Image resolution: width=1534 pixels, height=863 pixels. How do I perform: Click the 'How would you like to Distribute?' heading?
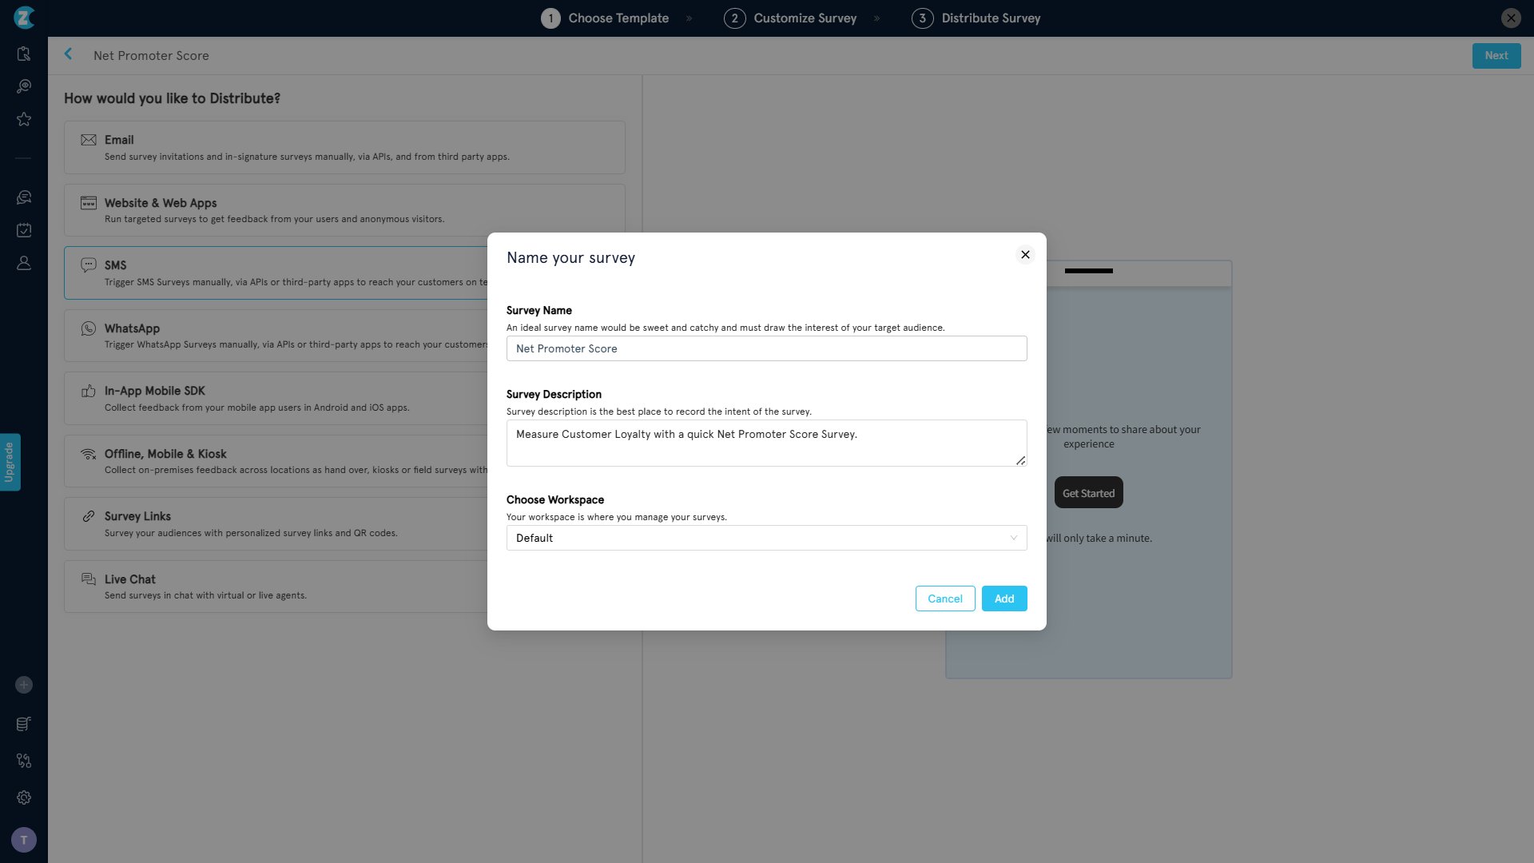(x=172, y=98)
